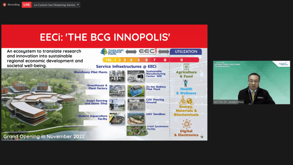Click the red Recording indicator icon
This screenshot has width=293, height=165.
pyautogui.click(x=4, y=5)
